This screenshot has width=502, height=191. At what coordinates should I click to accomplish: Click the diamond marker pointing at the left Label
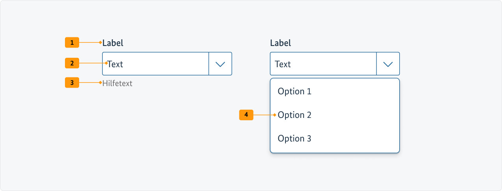[x=100, y=42]
